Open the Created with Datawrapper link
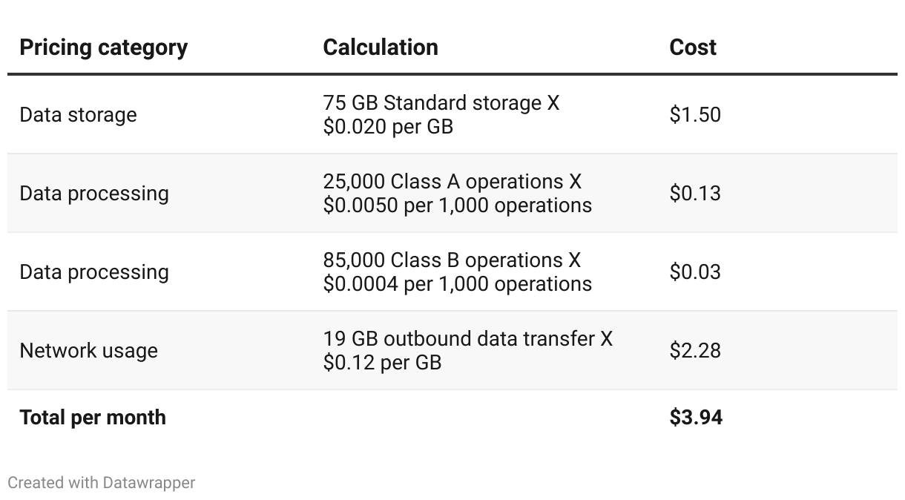Image resolution: width=905 pixels, height=500 pixels. coord(101,483)
